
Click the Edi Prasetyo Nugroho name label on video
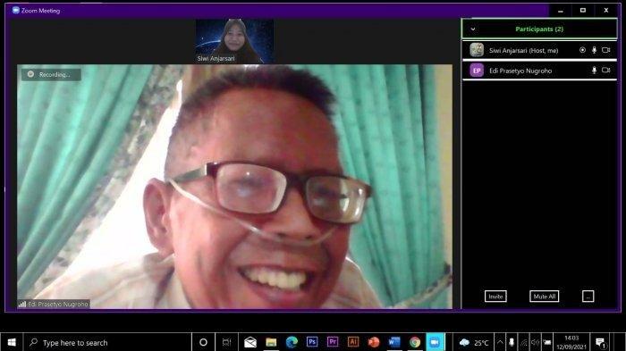[x=54, y=304]
